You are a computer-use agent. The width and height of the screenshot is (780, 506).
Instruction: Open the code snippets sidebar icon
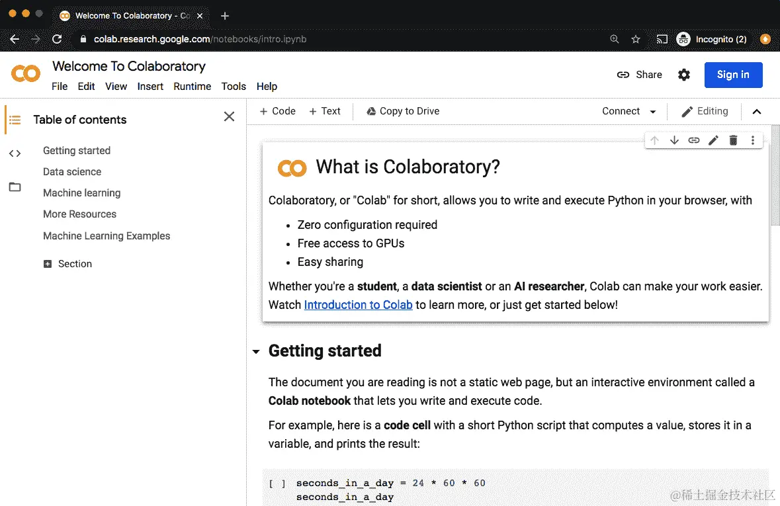click(x=15, y=153)
